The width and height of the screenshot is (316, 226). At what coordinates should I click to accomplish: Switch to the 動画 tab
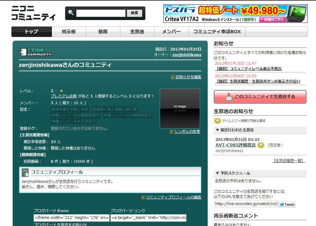[103, 32]
